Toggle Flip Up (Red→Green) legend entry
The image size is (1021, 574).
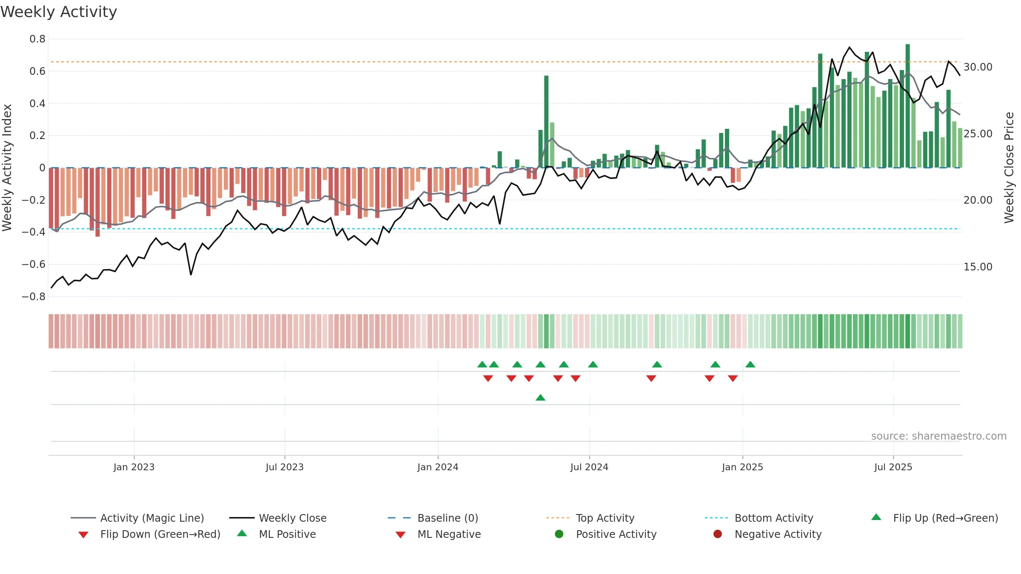click(x=935, y=518)
